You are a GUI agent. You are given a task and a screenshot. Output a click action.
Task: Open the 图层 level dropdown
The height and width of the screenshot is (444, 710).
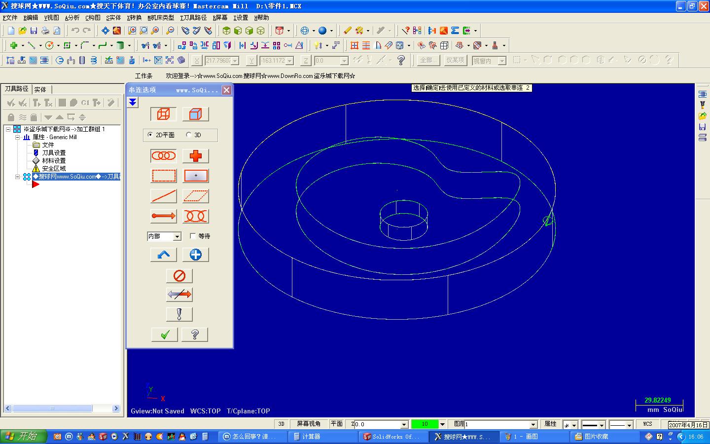(x=533, y=424)
